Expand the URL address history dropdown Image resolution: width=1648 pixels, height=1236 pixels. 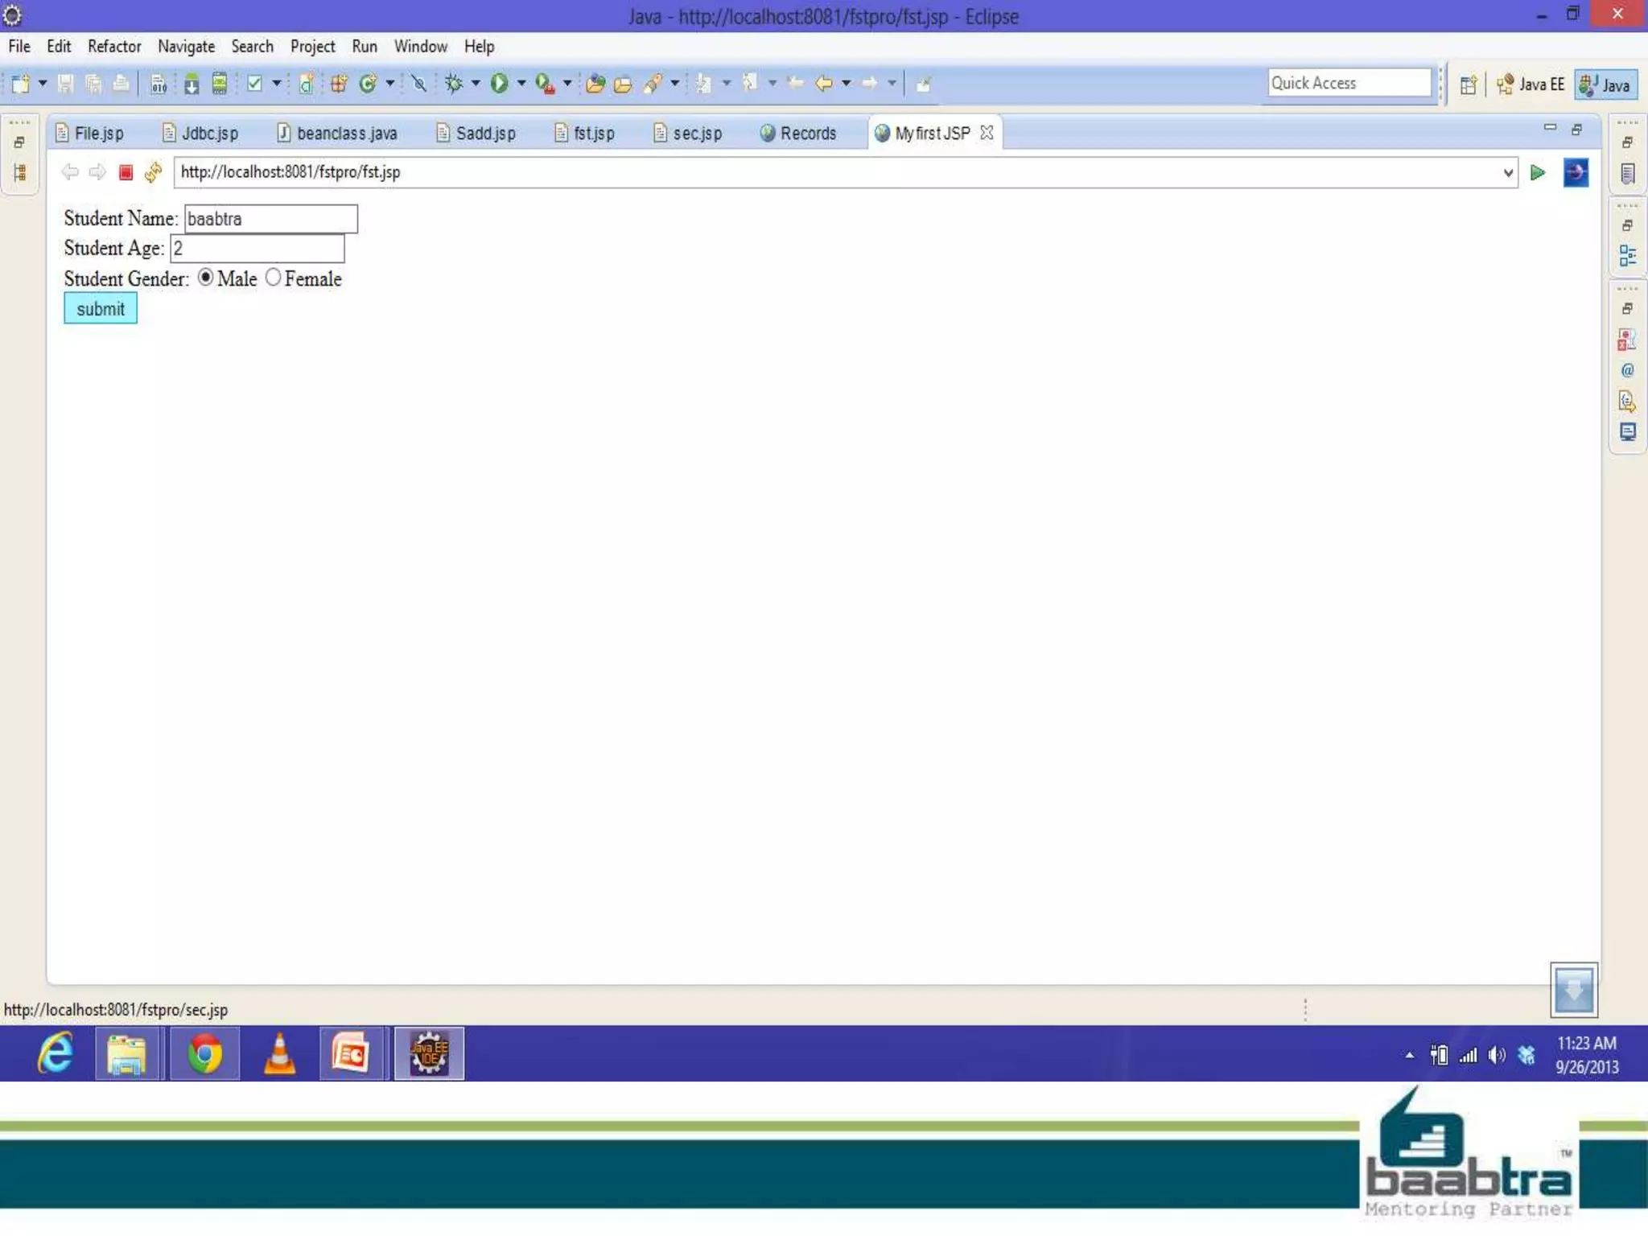pos(1507,172)
